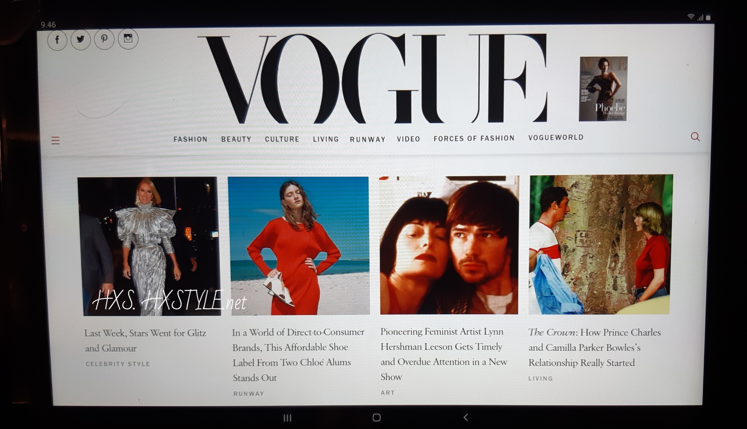Tap the Android back arrow

pos(466,418)
